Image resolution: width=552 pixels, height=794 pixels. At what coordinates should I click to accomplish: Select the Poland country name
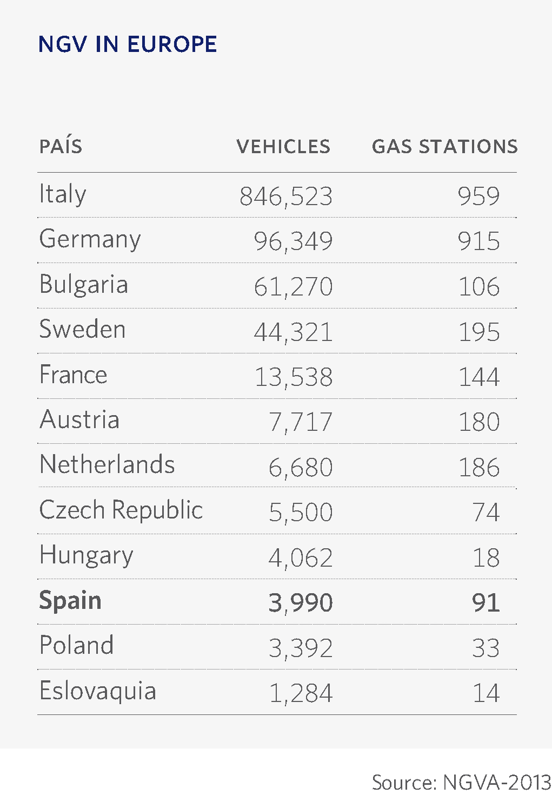coord(77,645)
